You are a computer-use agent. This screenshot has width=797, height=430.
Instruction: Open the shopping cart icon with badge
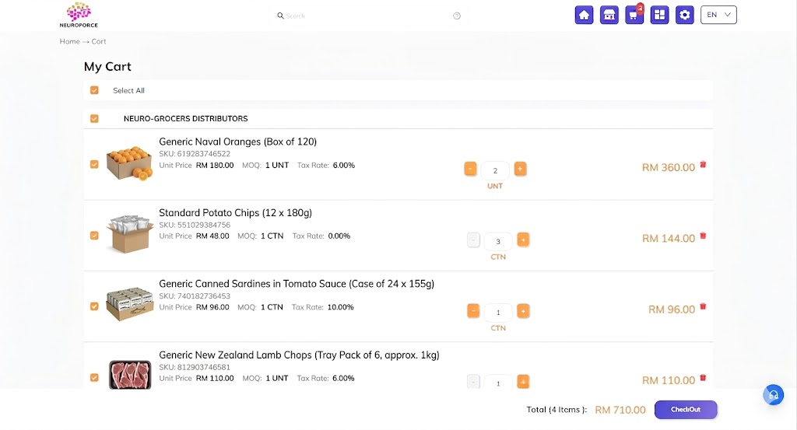tap(634, 15)
